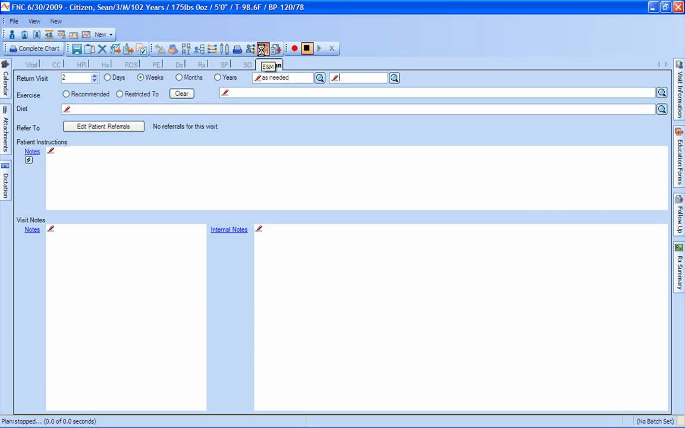Click tab scroll right arrow

(x=666, y=64)
